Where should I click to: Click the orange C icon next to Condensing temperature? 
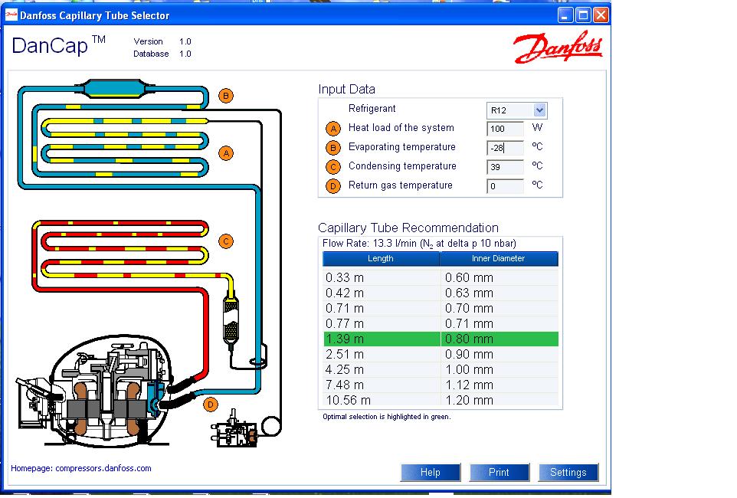332,167
